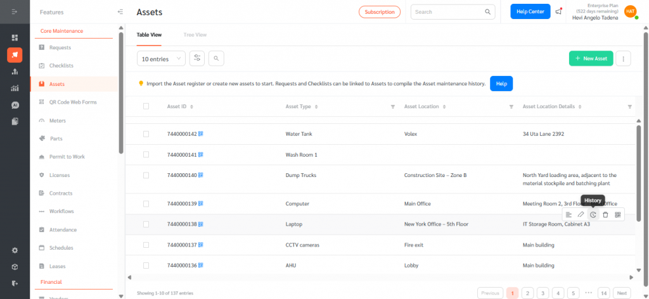This screenshot has height=299, width=649.
Task: Open the three-dot menu beside New Asset
Action: point(624,59)
